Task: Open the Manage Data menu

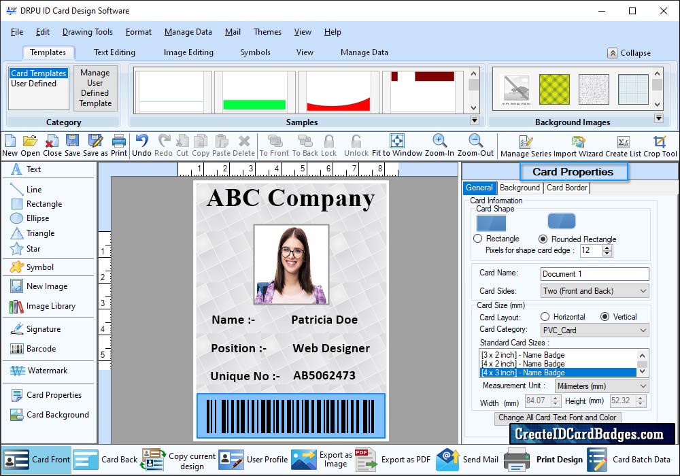Action: click(x=188, y=32)
